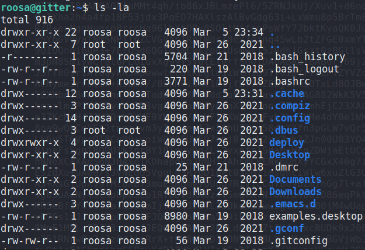The width and height of the screenshot is (365, 250).
Task: Click the .bash_history filename
Action: pyautogui.click(x=307, y=57)
